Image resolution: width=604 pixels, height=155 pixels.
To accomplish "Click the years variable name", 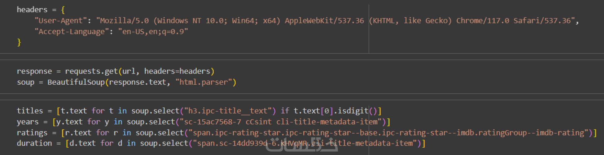I will click(x=28, y=122).
